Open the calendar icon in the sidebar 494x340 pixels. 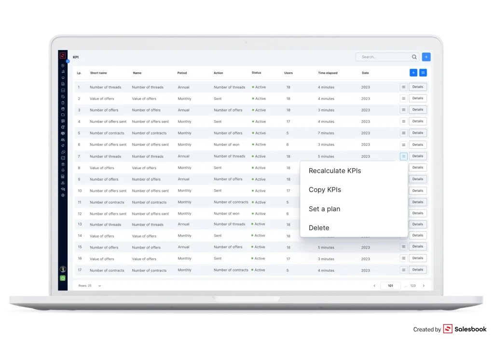(63, 109)
